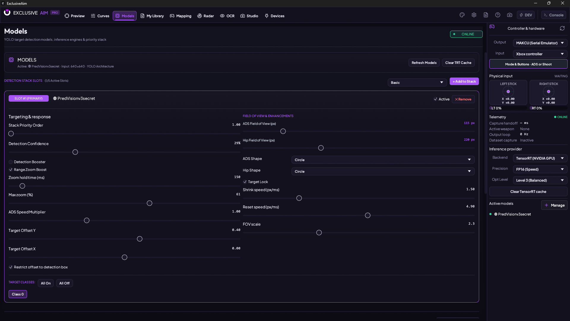Switch to the Curves tab
The height and width of the screenshot is (321, 570).
pyautogui.click(x=100, y=16)
